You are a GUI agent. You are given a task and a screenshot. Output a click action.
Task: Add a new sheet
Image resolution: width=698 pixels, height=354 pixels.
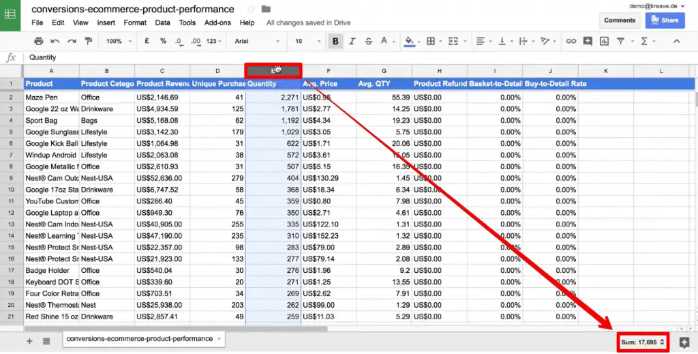tap(30, 342)
